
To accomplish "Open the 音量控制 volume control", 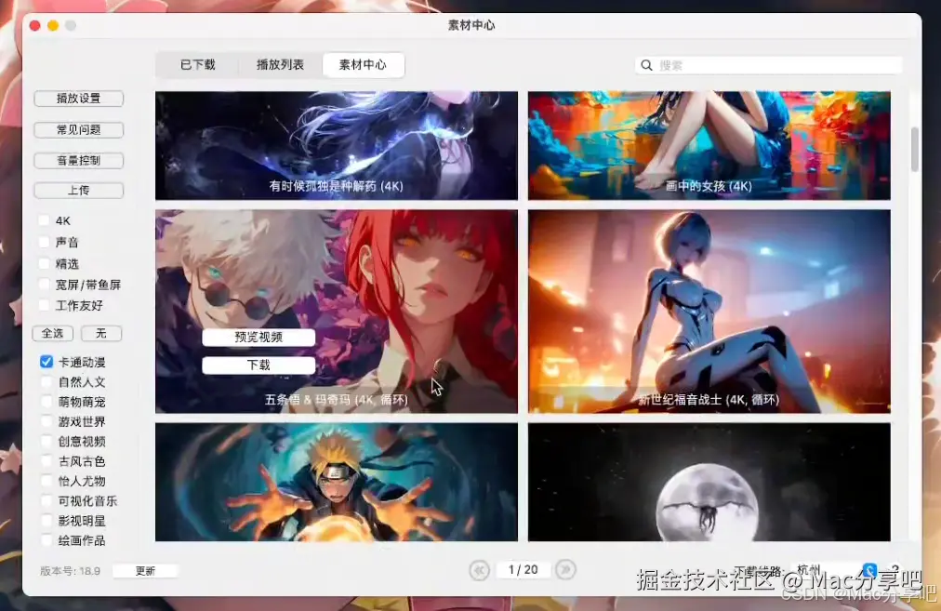I will coord(79,160).
